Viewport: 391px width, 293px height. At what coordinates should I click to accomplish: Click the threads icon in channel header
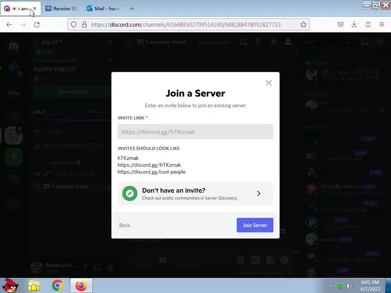243,42
